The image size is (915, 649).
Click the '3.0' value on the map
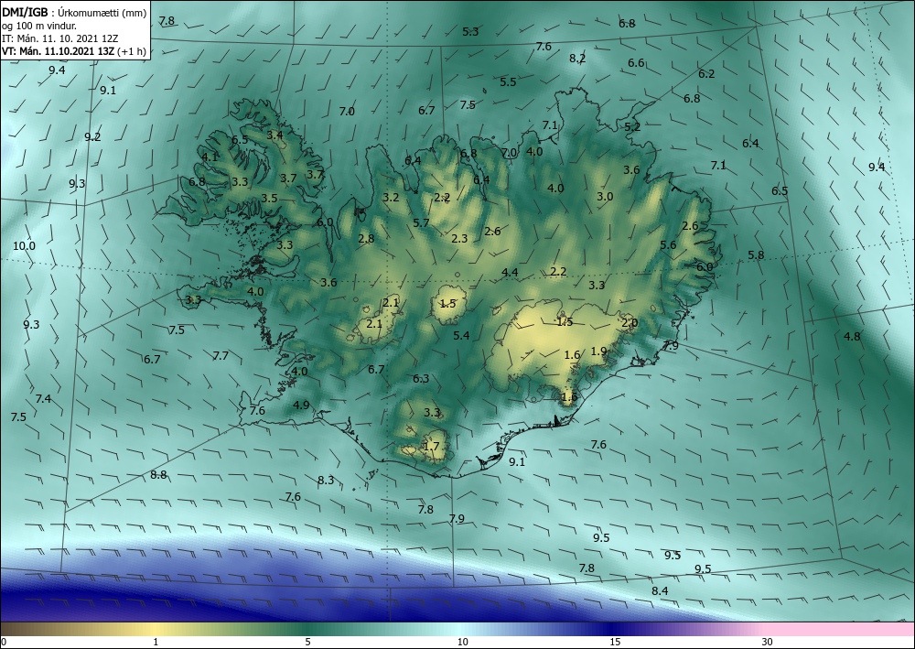[605, 197]
